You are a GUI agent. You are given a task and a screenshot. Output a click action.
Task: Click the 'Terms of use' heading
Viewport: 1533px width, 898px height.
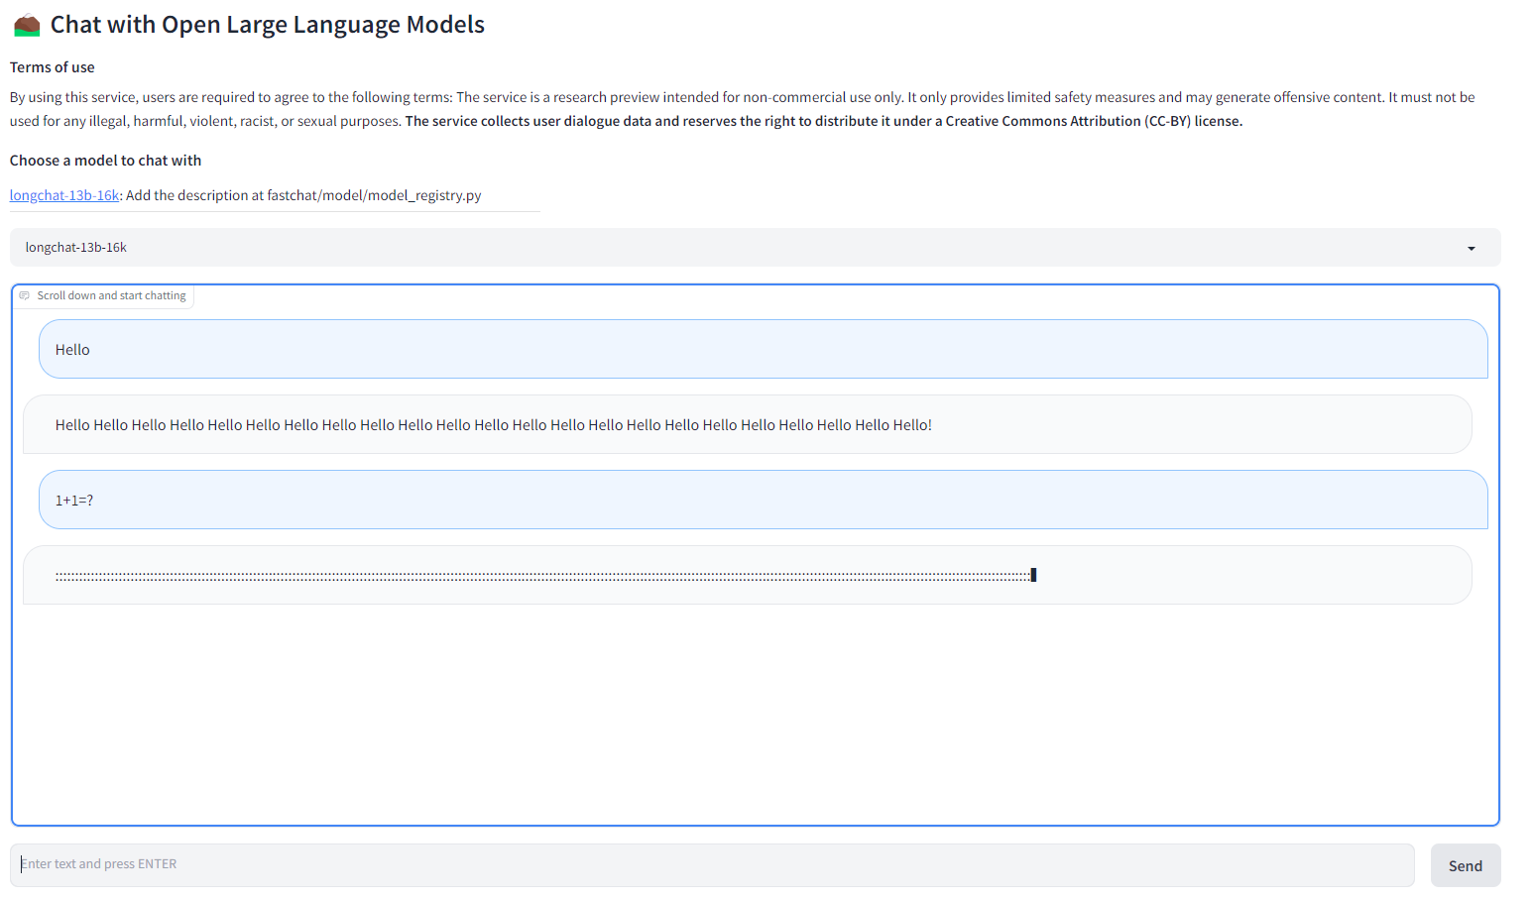pos(52,66)
